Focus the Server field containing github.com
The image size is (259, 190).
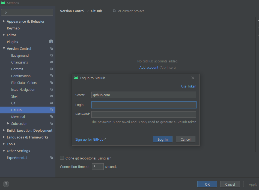[x=144, y=95]
